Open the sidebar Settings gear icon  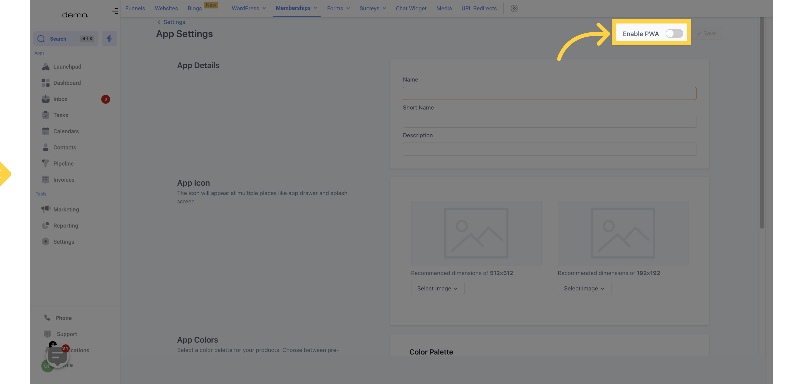(x=46, y=241)
